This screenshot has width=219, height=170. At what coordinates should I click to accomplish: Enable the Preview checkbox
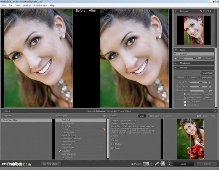133,163
